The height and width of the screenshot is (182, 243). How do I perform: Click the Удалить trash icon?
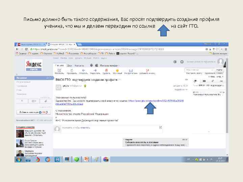pos(106,70)
